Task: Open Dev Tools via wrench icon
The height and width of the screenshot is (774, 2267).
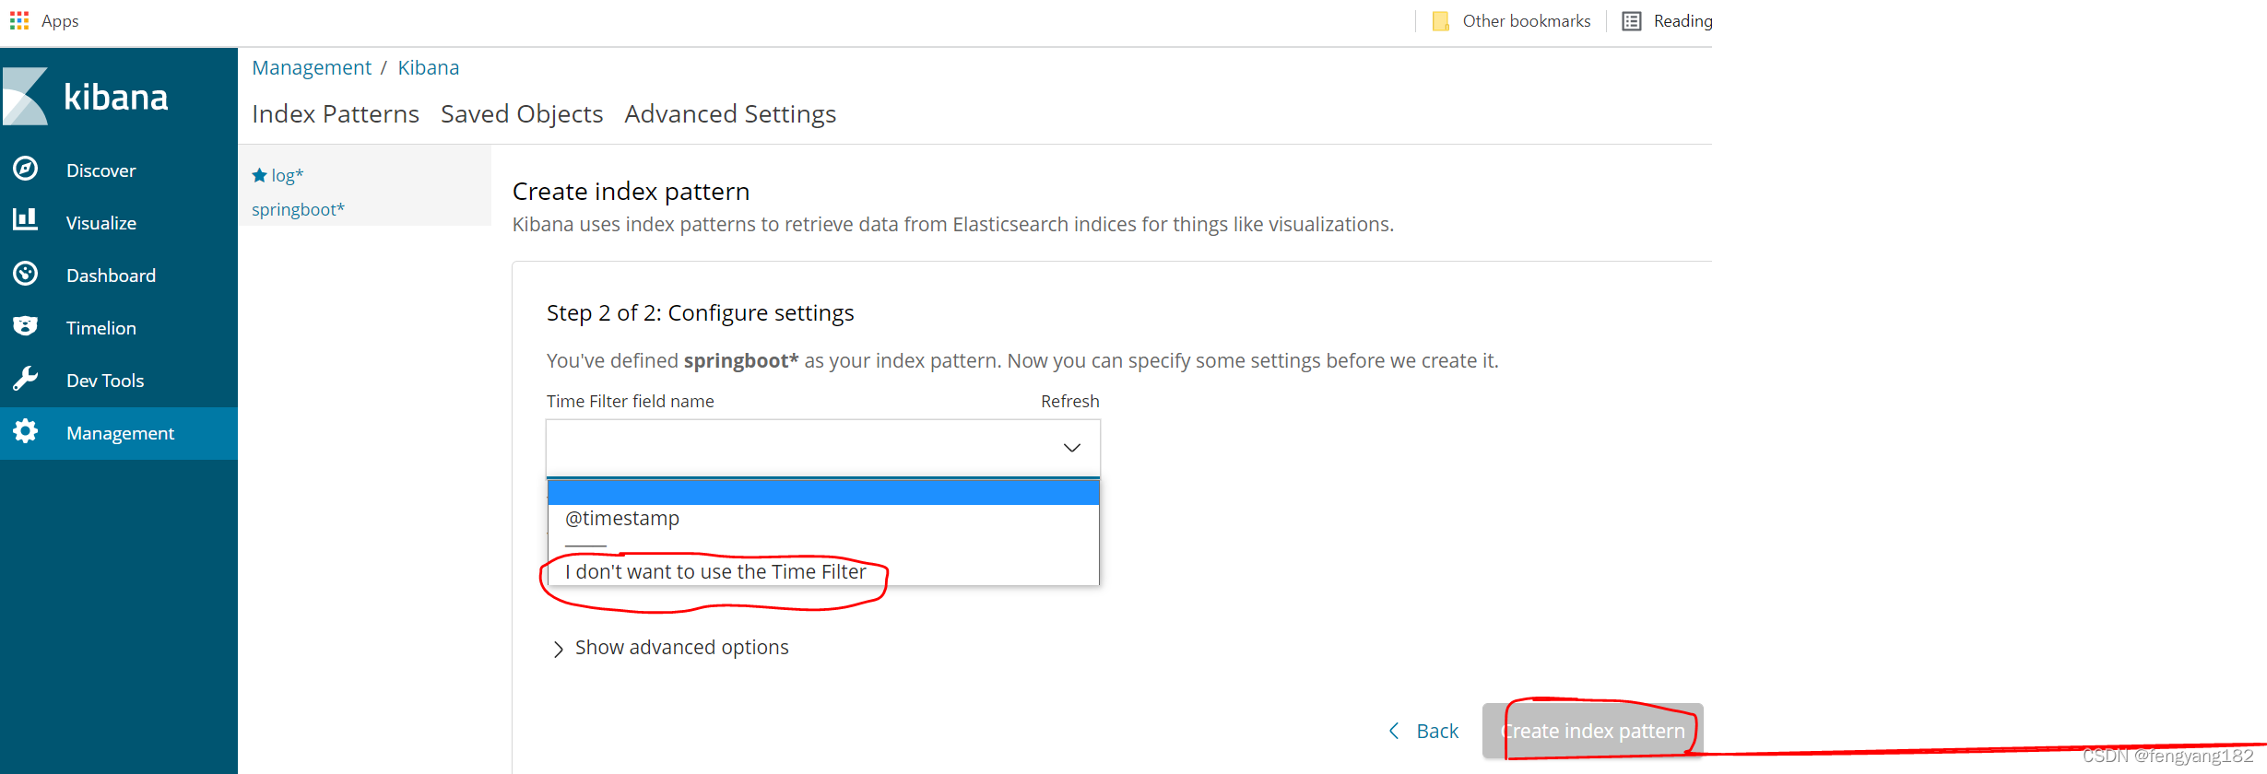Action: 26,379
